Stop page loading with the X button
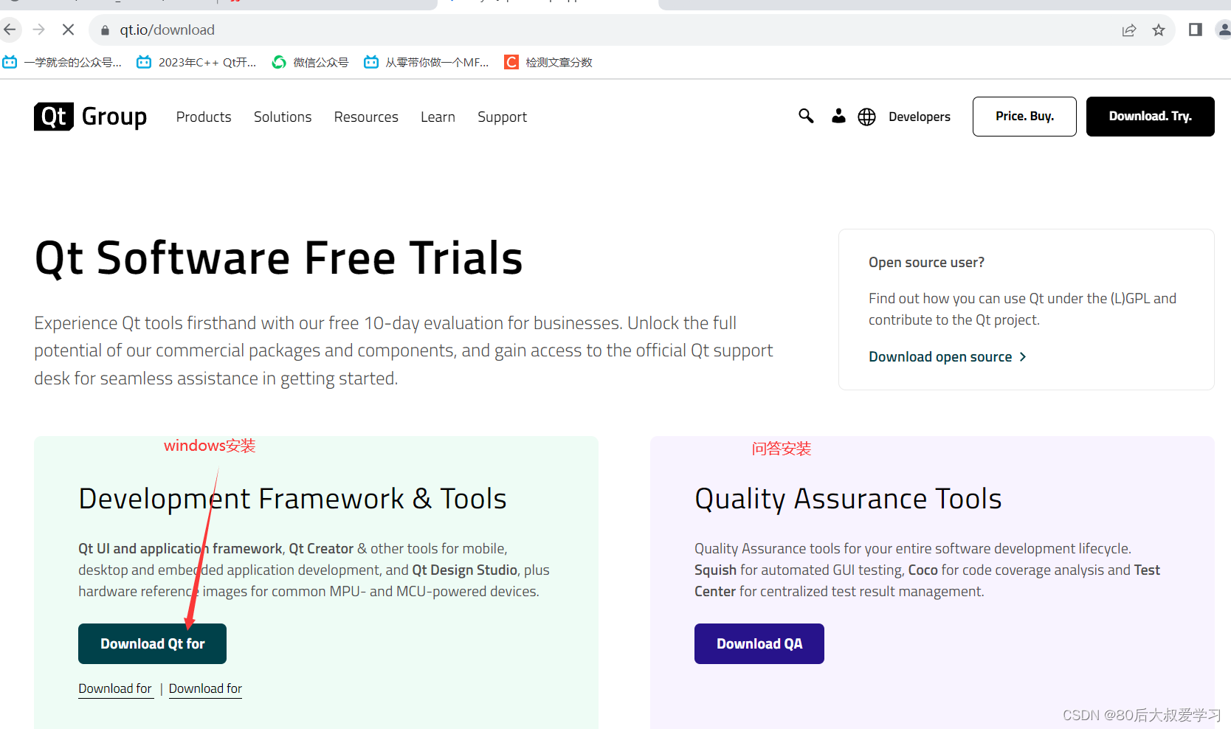This screenshot has width=1231, height=729. point(68,30)
